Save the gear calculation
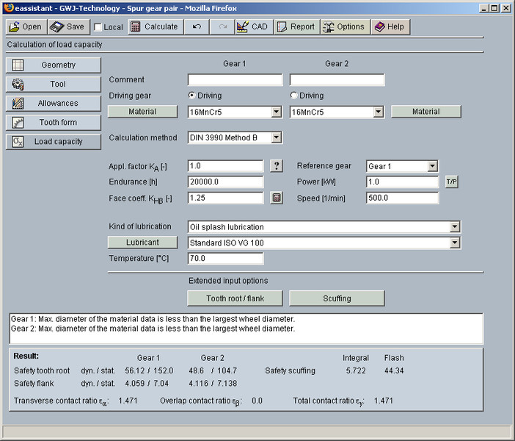Image resolution: width=515 pixels, height=441 pixels. 68,26
